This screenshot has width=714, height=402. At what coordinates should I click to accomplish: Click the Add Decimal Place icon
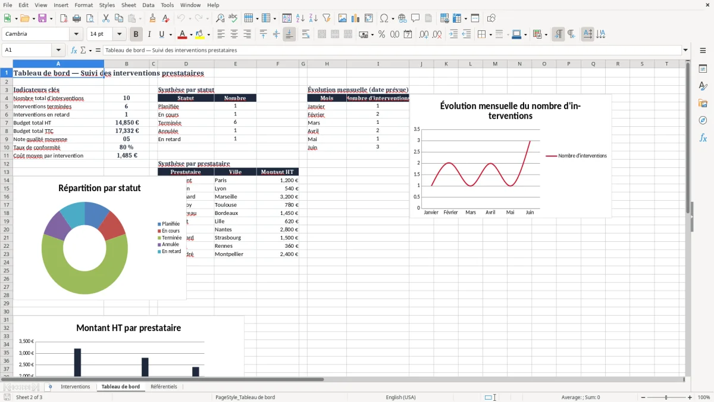pyautogui.click(x=424, y=35)
